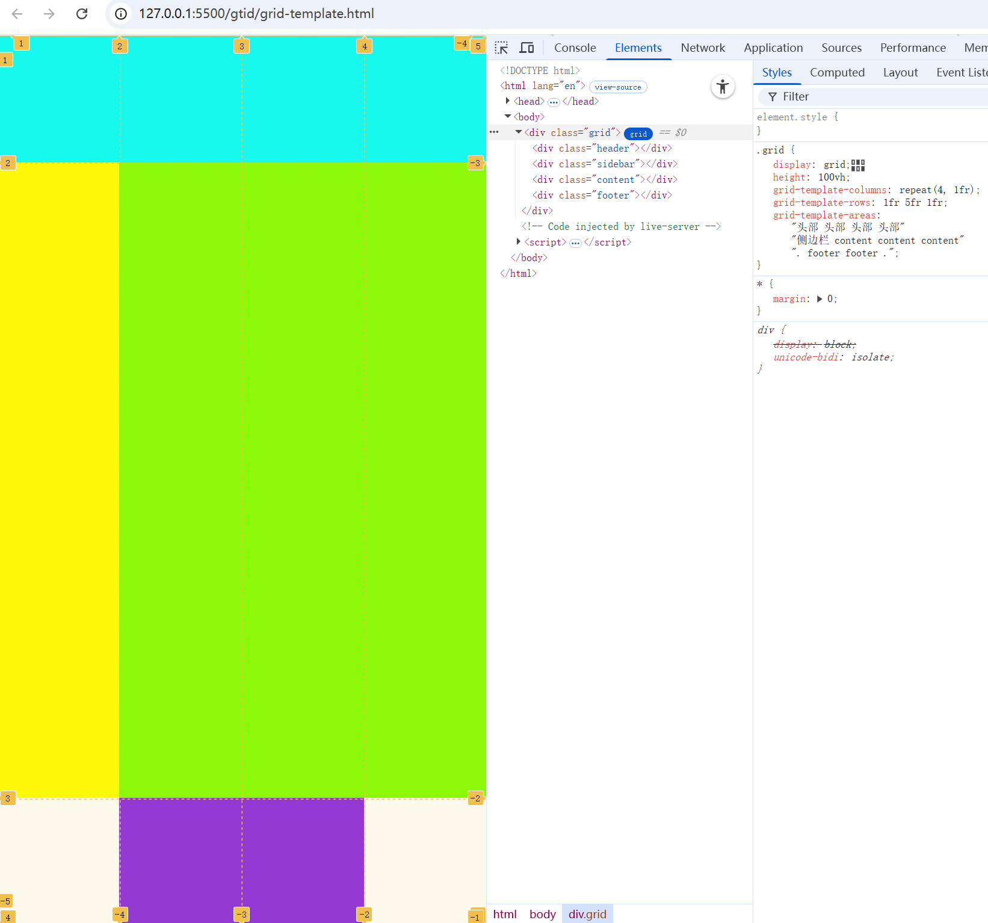Click the .grid selector text
The height and width of the screenshot is (923, 988).
click(x=770, y=150)
